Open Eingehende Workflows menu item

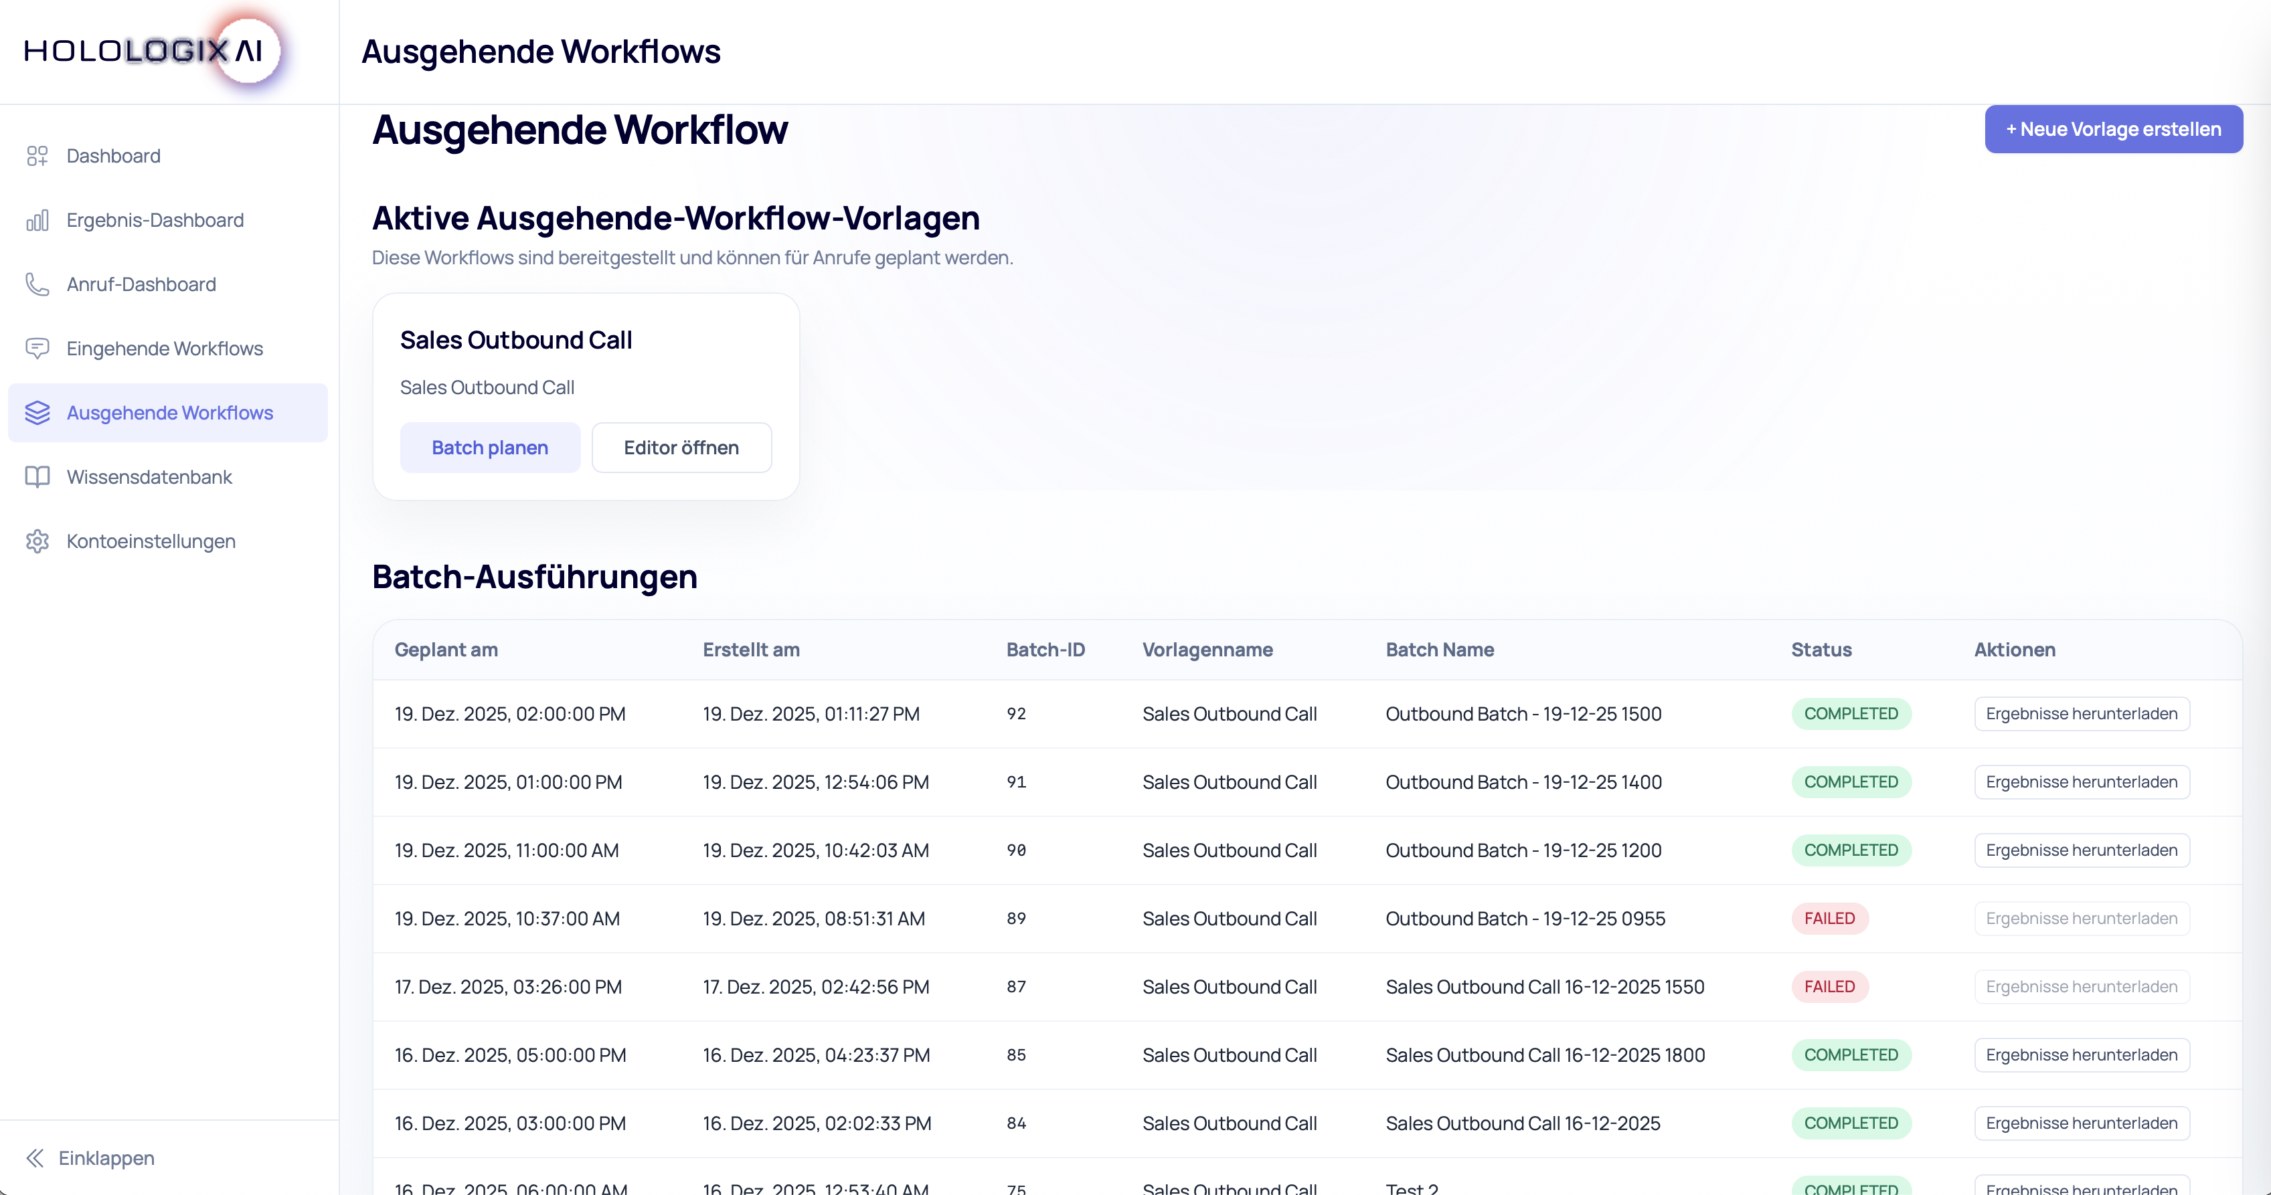(x=165, y=349)
